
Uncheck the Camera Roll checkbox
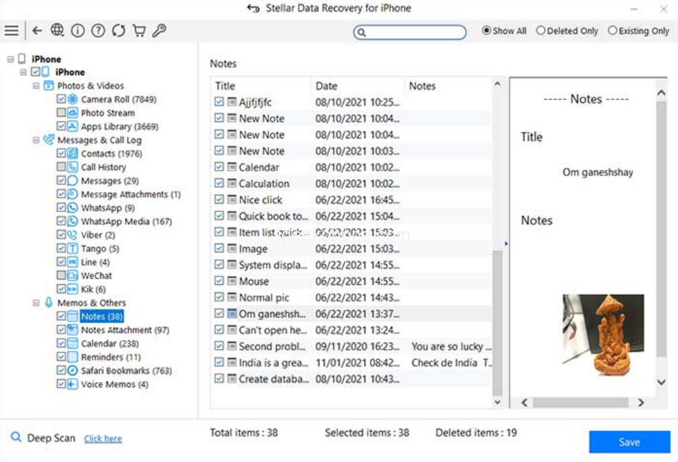pyautogui.click(x=62, y=99)
